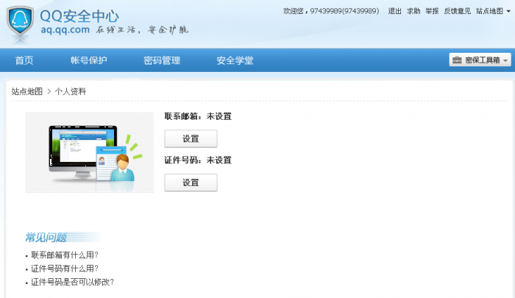This screenshot has width=515, height=298.
Task: Click 设置 button under 联系邮箱
Action: 191,138
